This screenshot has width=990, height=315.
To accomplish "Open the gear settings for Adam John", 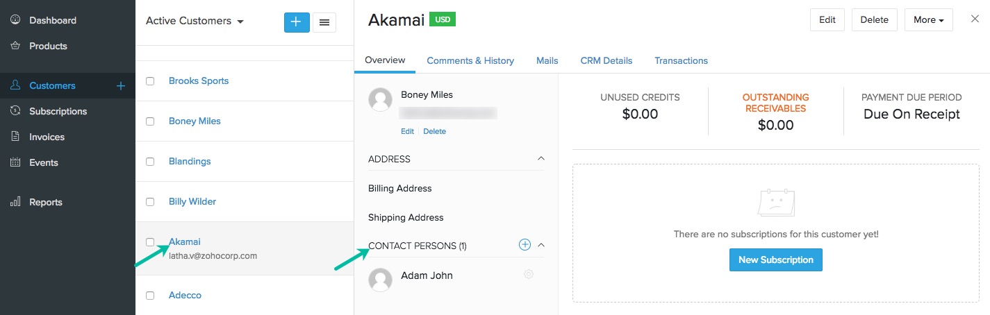I will (x=529, y=275).
